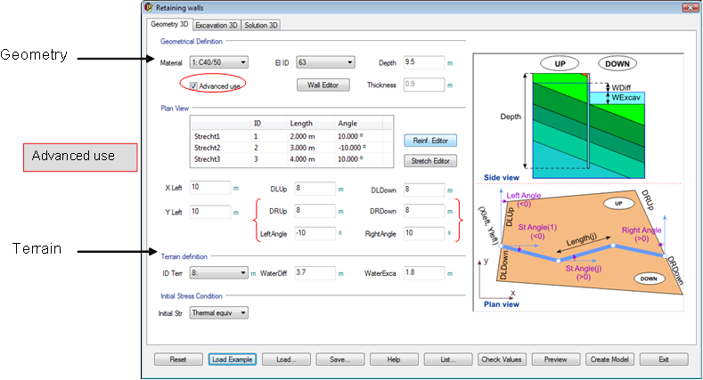Viewport: 703px width, 380px height.
Task: Click the Create Model button
Action: (x=609, y=360)
